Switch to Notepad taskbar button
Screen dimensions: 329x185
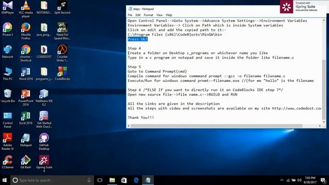(148, 180)
